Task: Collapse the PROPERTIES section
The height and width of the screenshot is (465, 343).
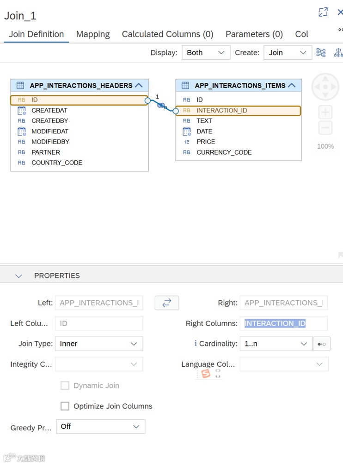Action: (19, 276)
